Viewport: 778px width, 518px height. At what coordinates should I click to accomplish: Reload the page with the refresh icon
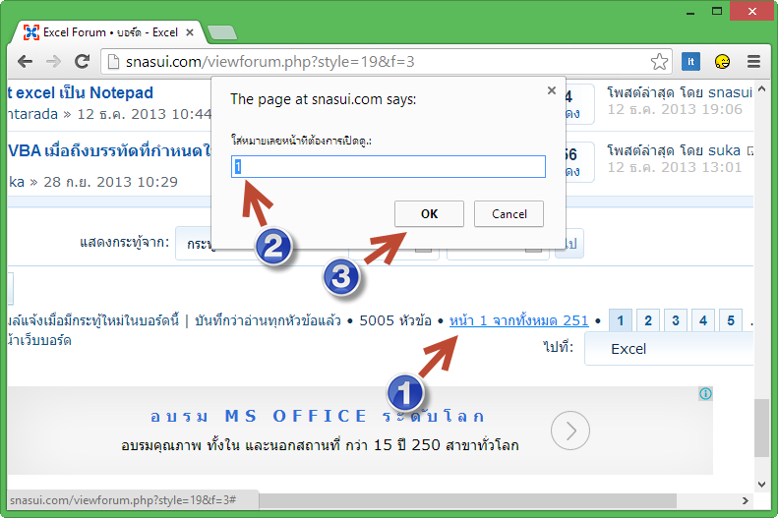click(84, 62)
